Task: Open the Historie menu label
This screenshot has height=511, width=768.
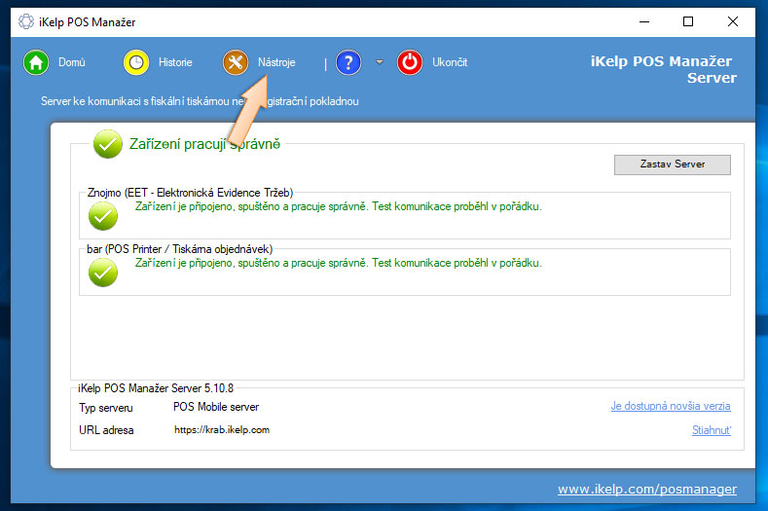Action: (x=175, y=62)
